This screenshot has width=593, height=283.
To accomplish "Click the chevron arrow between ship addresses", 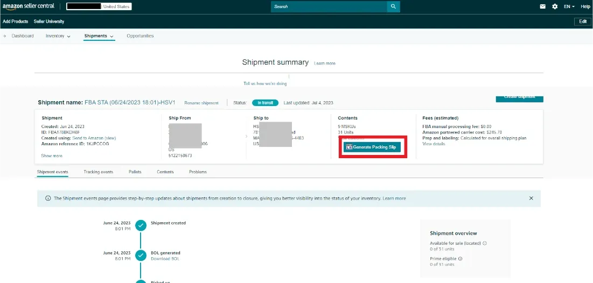I will pos(246,136).
